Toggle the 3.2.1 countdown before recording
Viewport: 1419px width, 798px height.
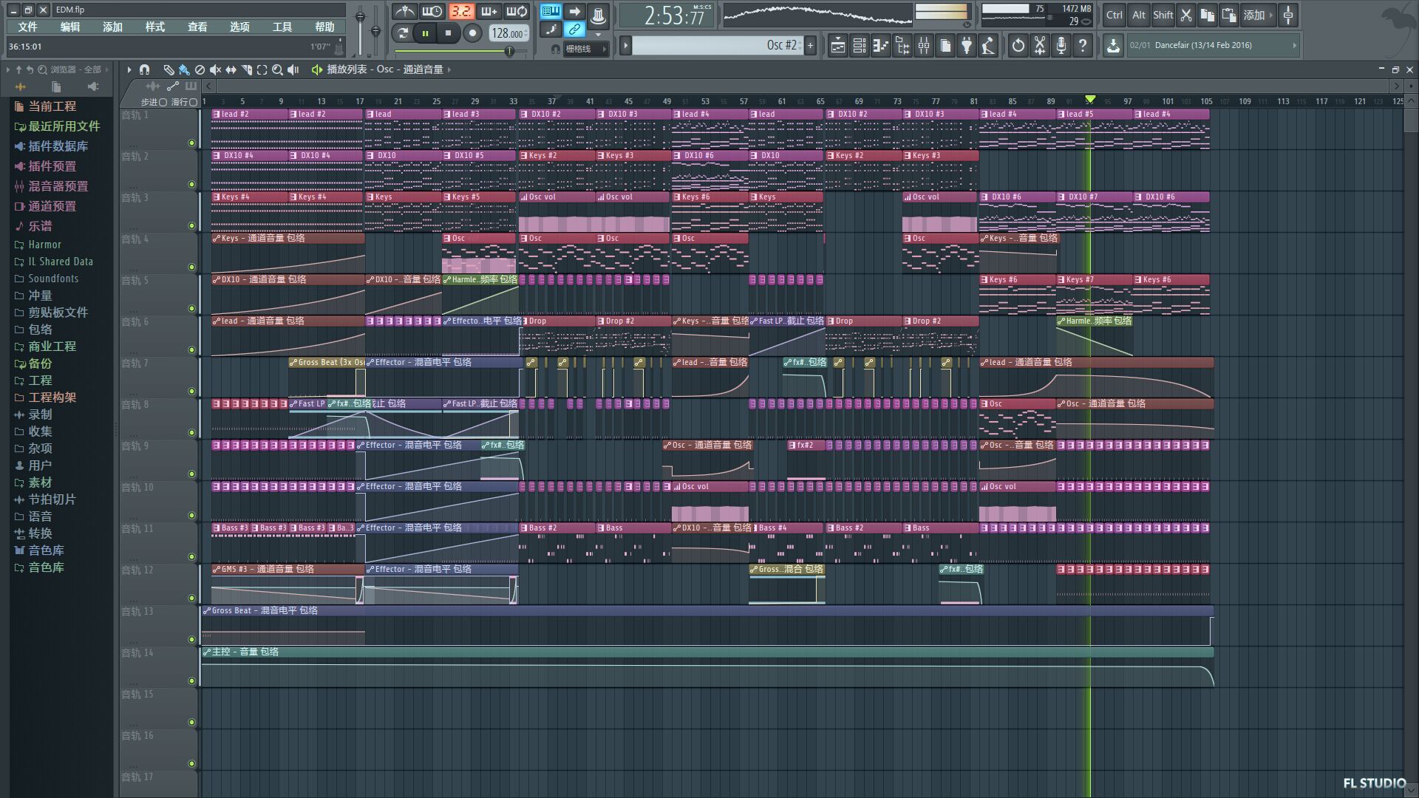click(x=461, y=11)
